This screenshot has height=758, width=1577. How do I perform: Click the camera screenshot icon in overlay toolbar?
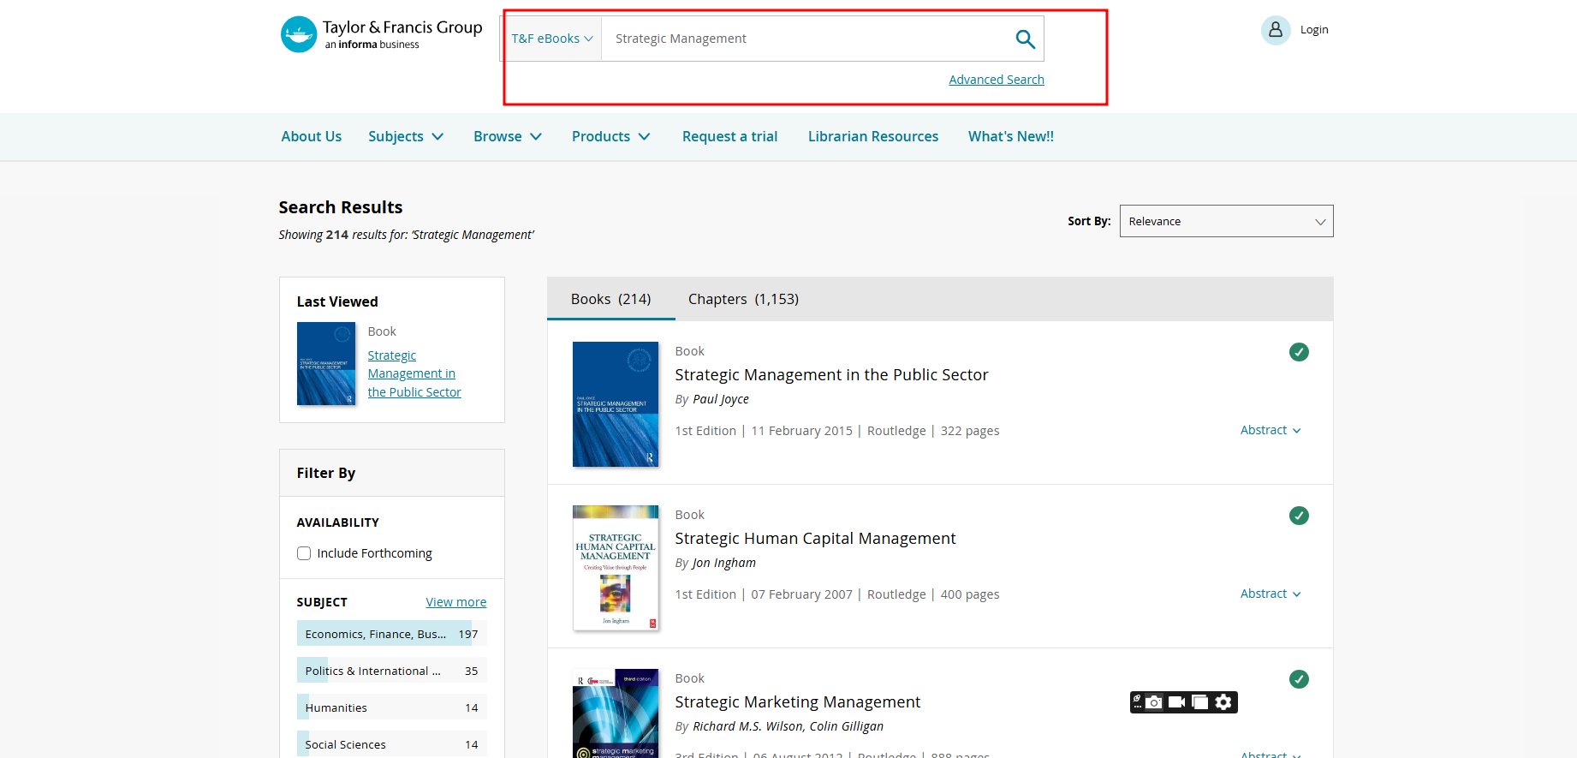[1154, 702]
